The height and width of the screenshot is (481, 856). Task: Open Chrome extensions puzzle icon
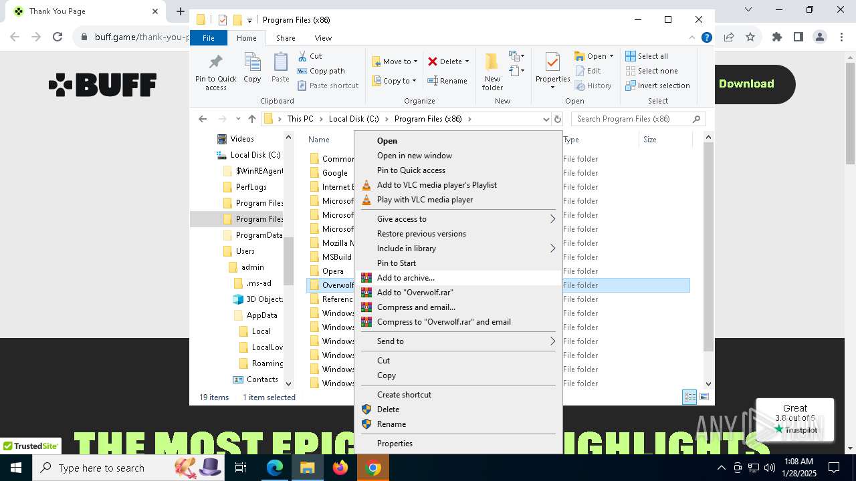776,37
